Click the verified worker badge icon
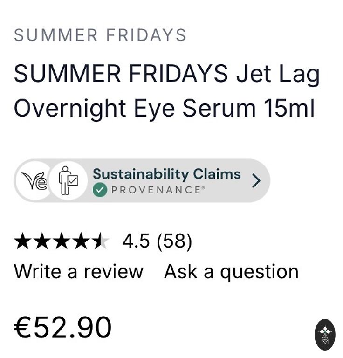The height and width of the screenshot is (358, 343). [69, 181]
